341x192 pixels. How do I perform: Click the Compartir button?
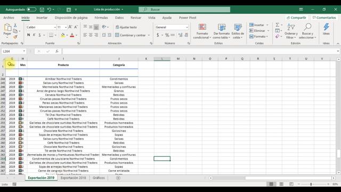(296, 18)
